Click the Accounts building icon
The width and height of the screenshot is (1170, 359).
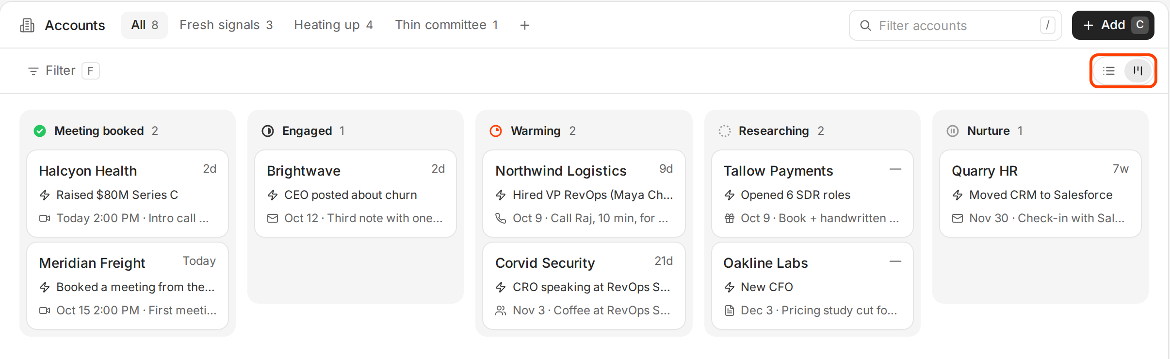pyautogui.click(x=27, y=25)
